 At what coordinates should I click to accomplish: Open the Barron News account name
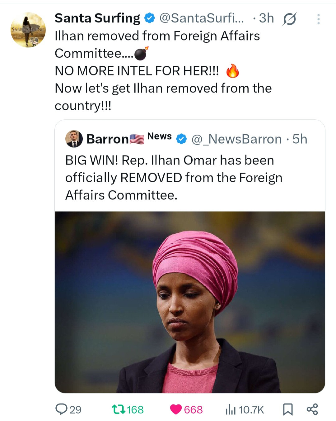pos(107,139)
